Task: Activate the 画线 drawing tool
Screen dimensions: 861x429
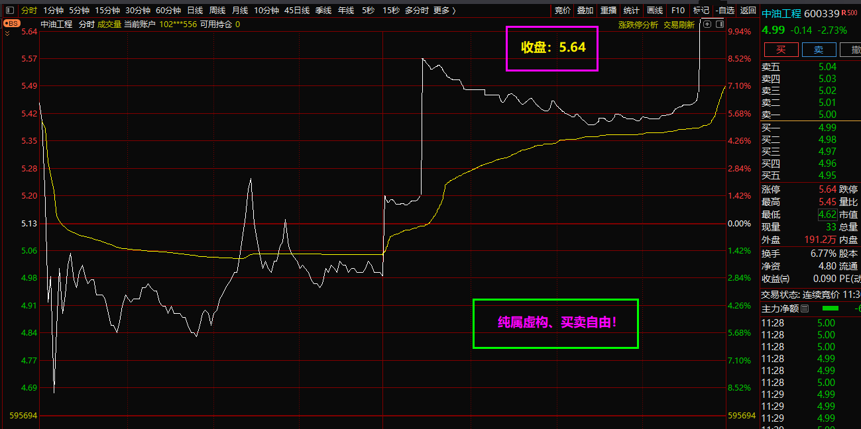Action: (x=655, y=11)
